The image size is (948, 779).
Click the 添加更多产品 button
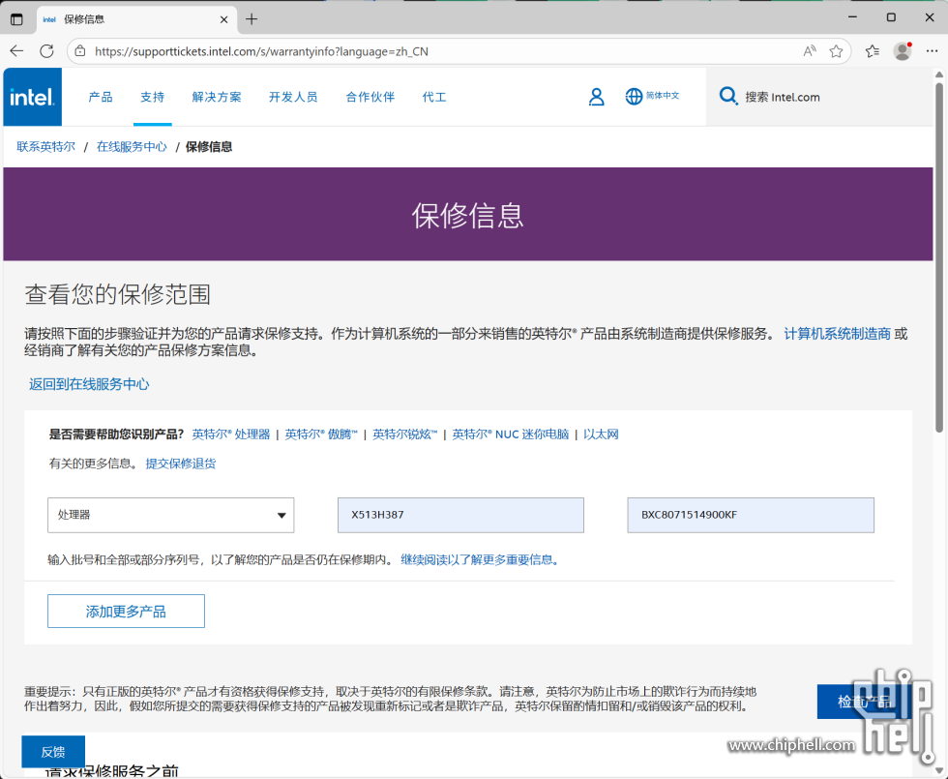[126, 612]
